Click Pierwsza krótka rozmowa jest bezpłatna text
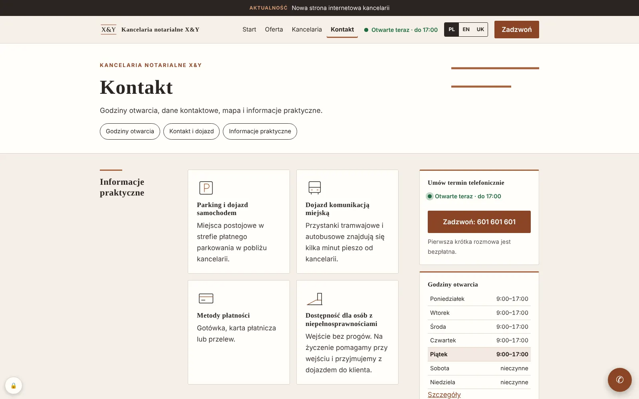 (469, 247)
